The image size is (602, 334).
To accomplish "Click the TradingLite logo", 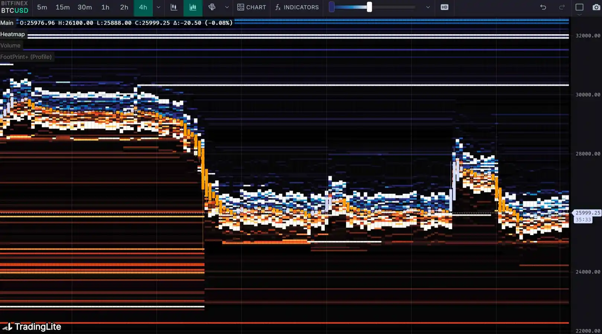I will [32, 327].
